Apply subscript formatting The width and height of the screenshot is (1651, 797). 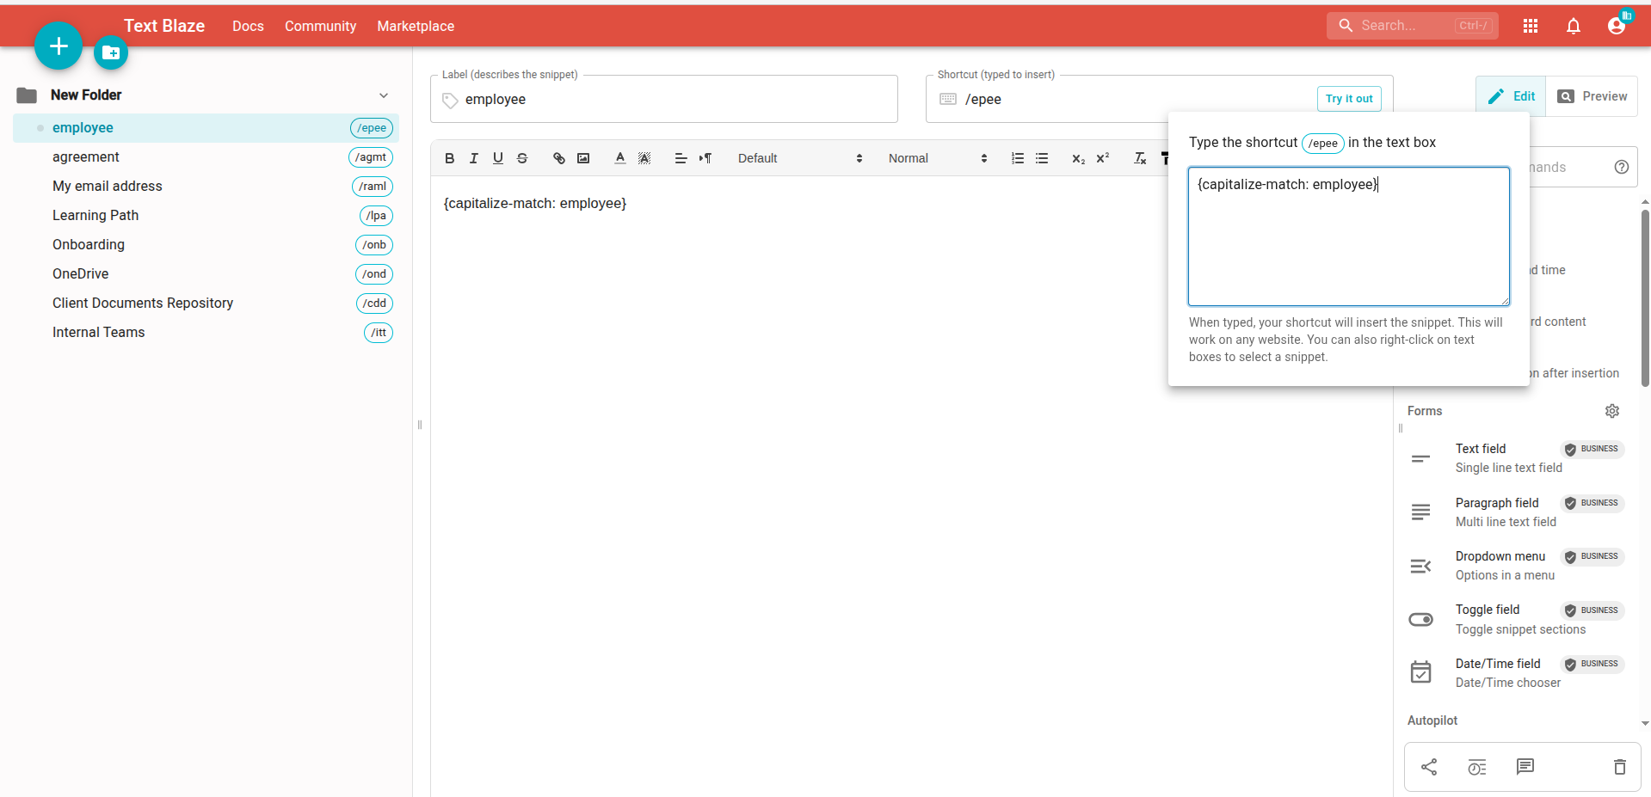[x=1078, y=158]
